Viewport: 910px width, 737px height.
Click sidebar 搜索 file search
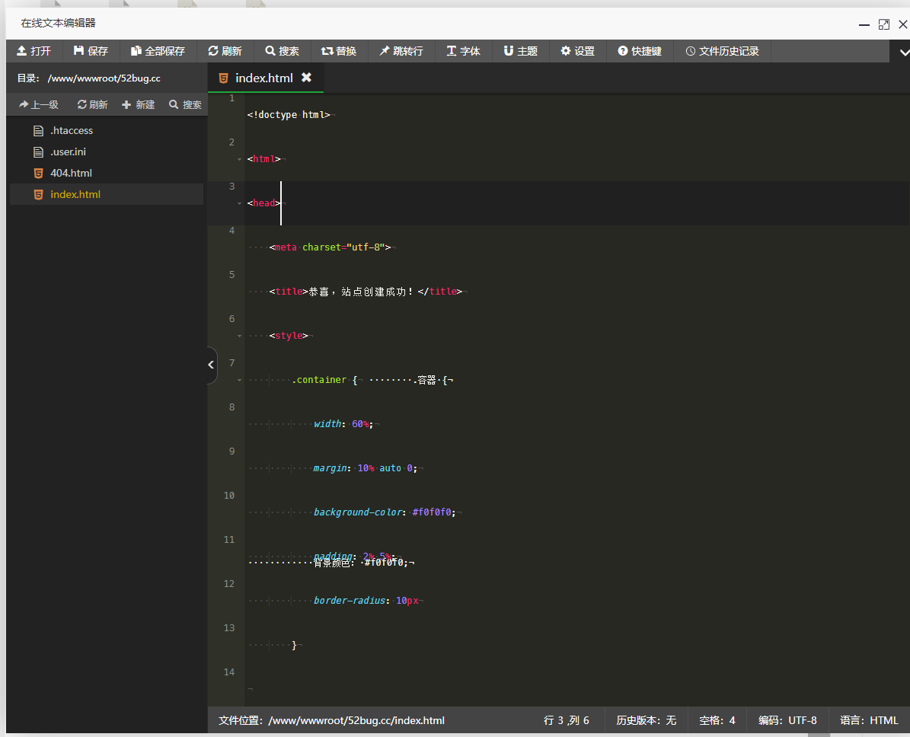pyautogui.click(x=185, y=104)
